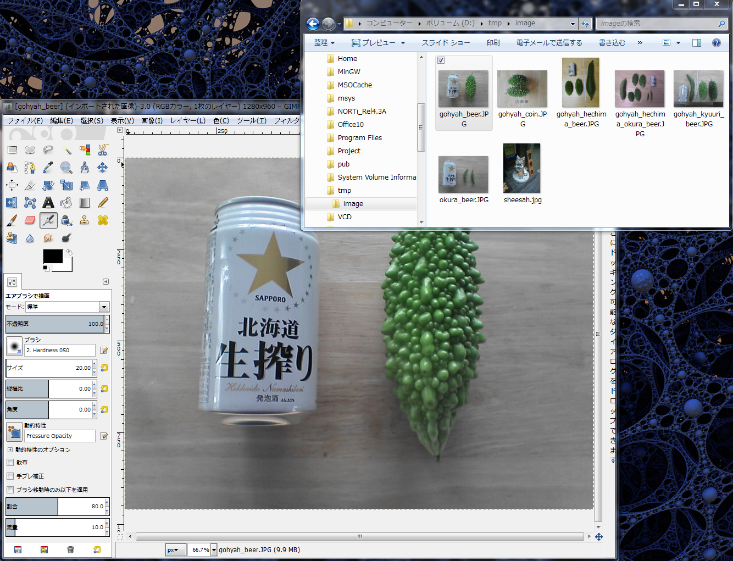This screenshot has width=733, height=561.
Task: Enable the 手ブレ補正 checkbox
Action: point(10,476)
